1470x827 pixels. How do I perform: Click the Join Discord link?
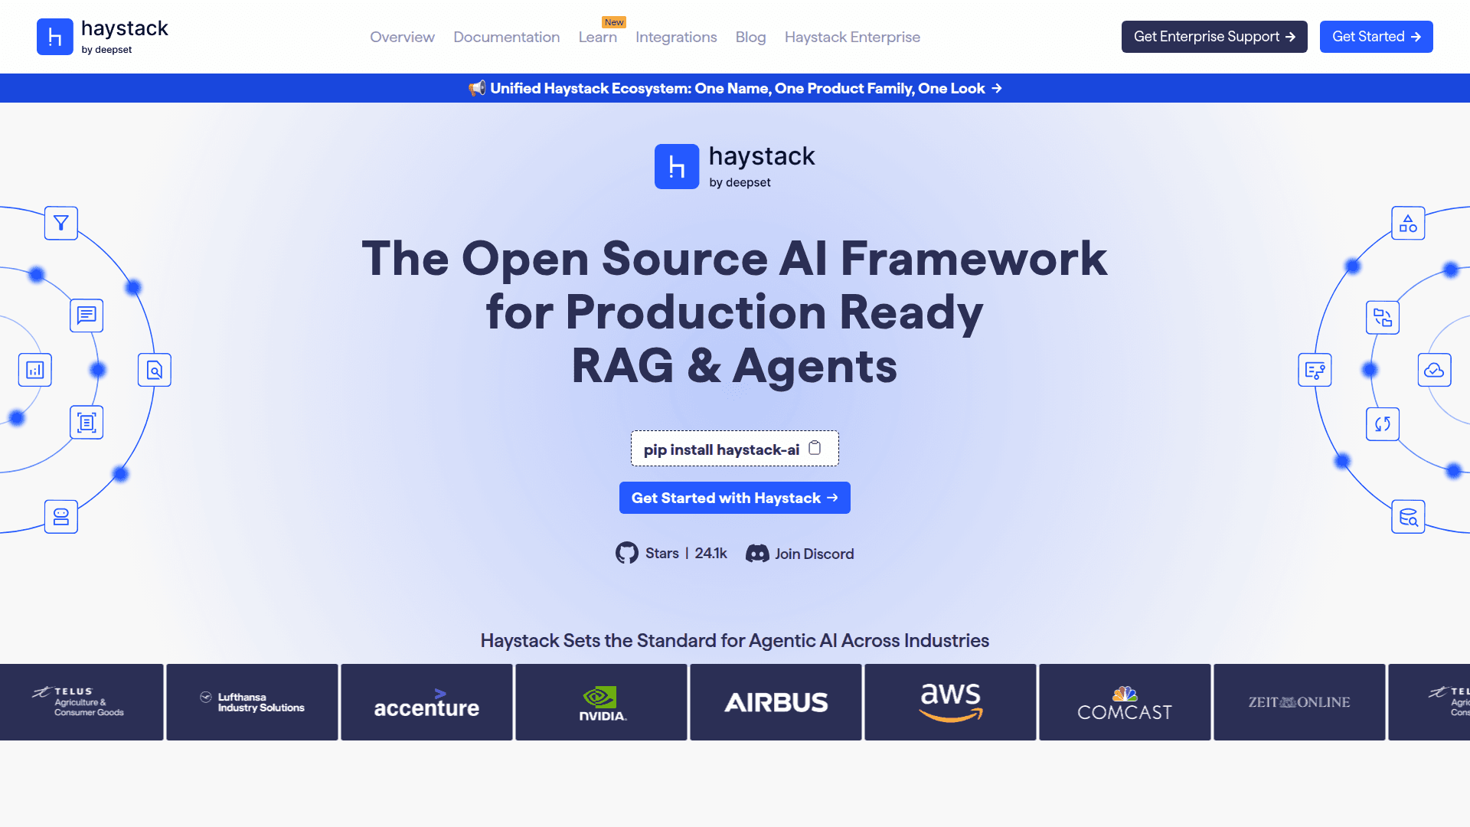tap(814, 554)
